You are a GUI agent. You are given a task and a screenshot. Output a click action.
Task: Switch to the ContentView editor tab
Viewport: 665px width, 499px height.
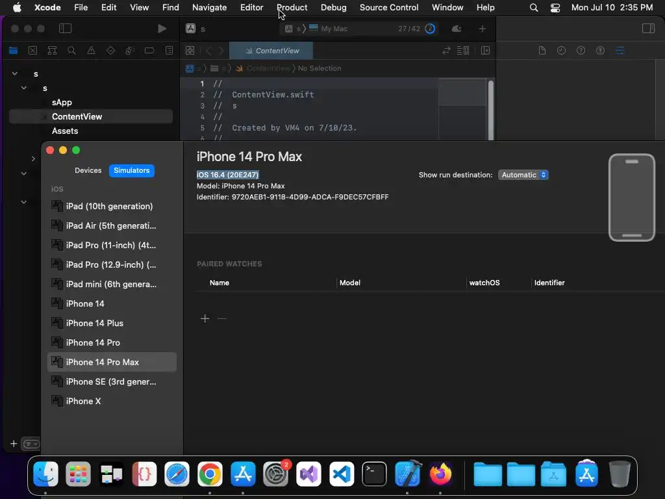pyautogui.click(x=271, y=51)
